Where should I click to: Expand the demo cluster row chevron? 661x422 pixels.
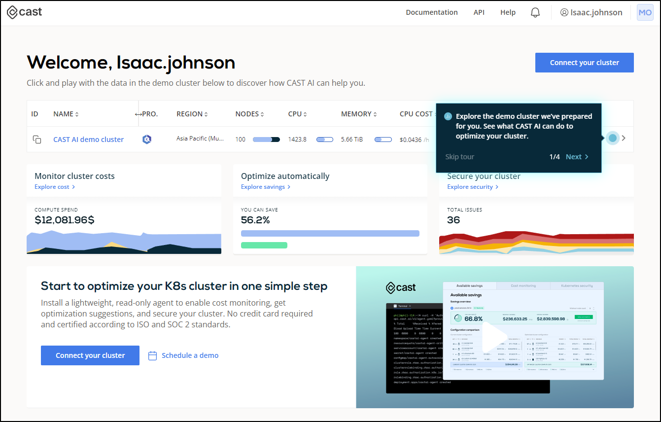[x=624, y=138]
